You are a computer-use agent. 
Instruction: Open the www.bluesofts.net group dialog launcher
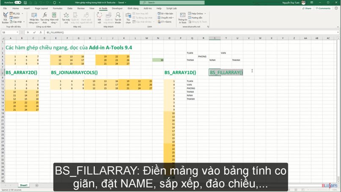coord(208,27)
